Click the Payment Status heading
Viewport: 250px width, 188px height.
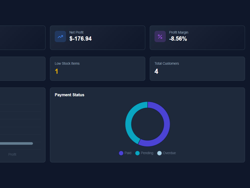tap(69, 95)
